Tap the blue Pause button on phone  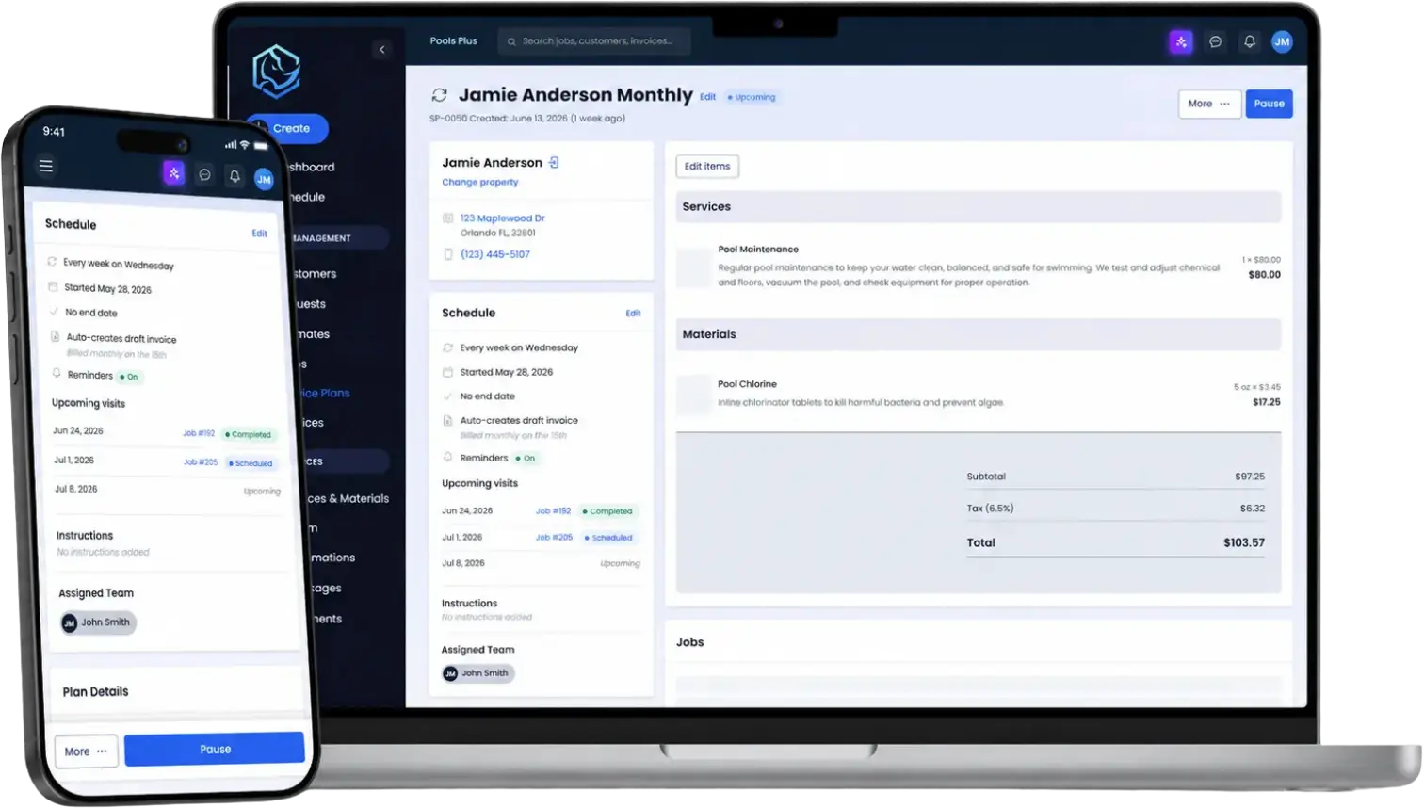pyautogui.click(x=215, y=750)
